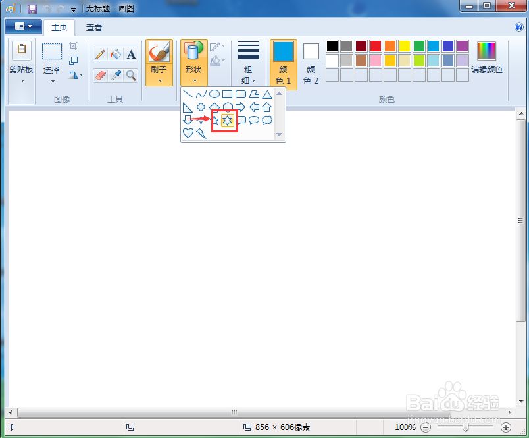Choose the Rounded rectangle shape
Screen dimensions: 529x438
click(x=241, y=94)
